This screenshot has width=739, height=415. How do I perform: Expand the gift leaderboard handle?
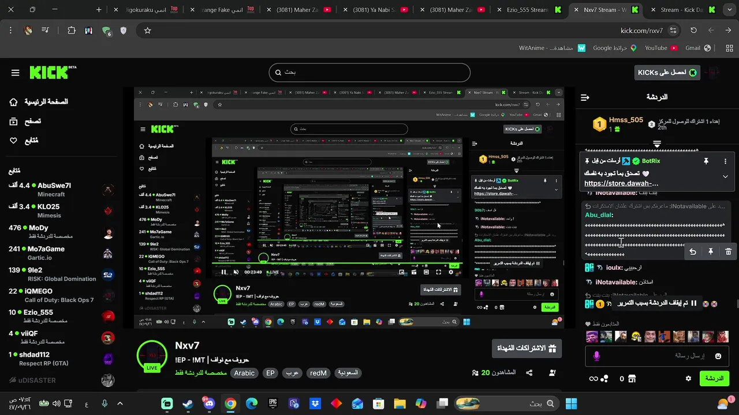657,144
